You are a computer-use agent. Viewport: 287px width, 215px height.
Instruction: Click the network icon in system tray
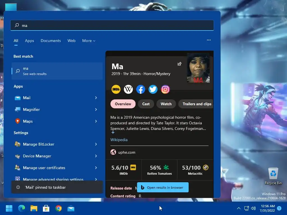(246, 208)
